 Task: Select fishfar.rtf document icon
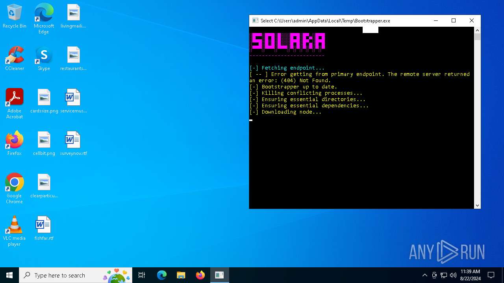[44, 228]
